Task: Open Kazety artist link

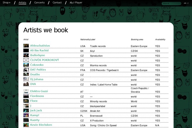Action: tap(35, 120)
